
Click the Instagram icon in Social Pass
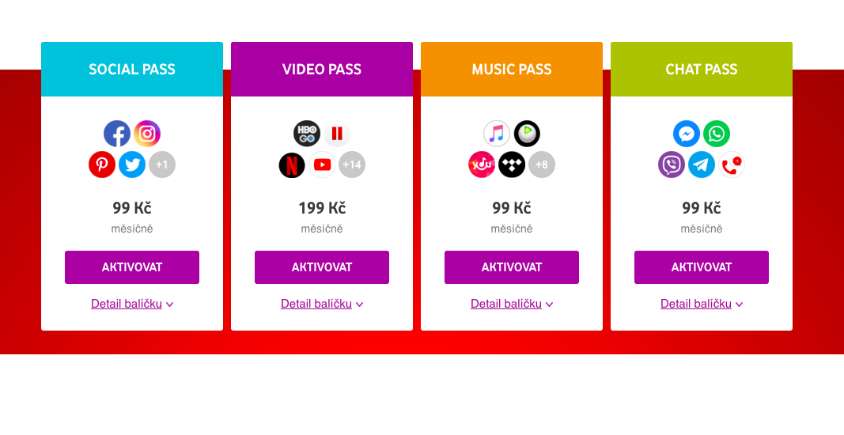pyautogui.click(x=147, y=134)
